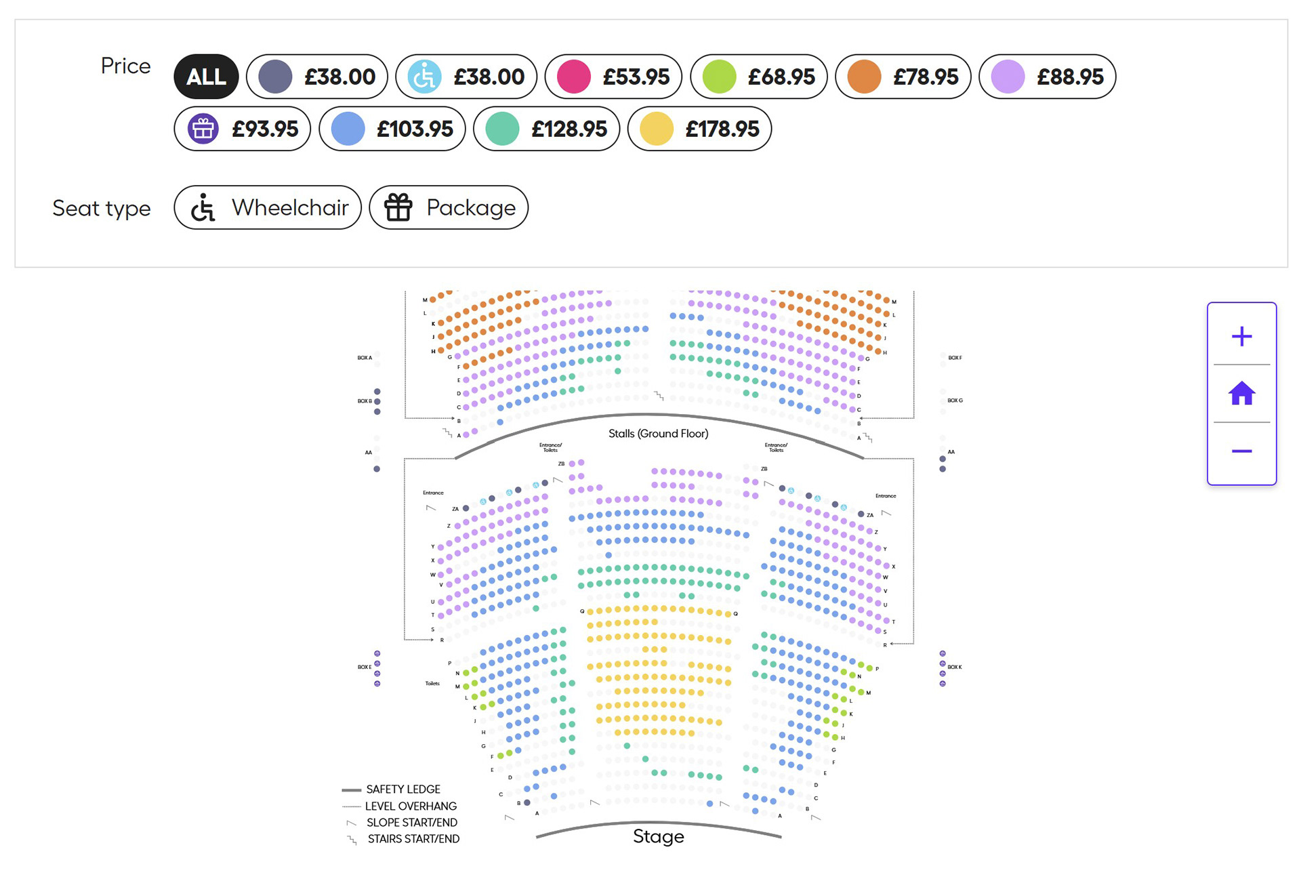Toggle the £178.95 yellow price filter
This screenshot has width=1301, height=881.
click(x=699, y=129)
